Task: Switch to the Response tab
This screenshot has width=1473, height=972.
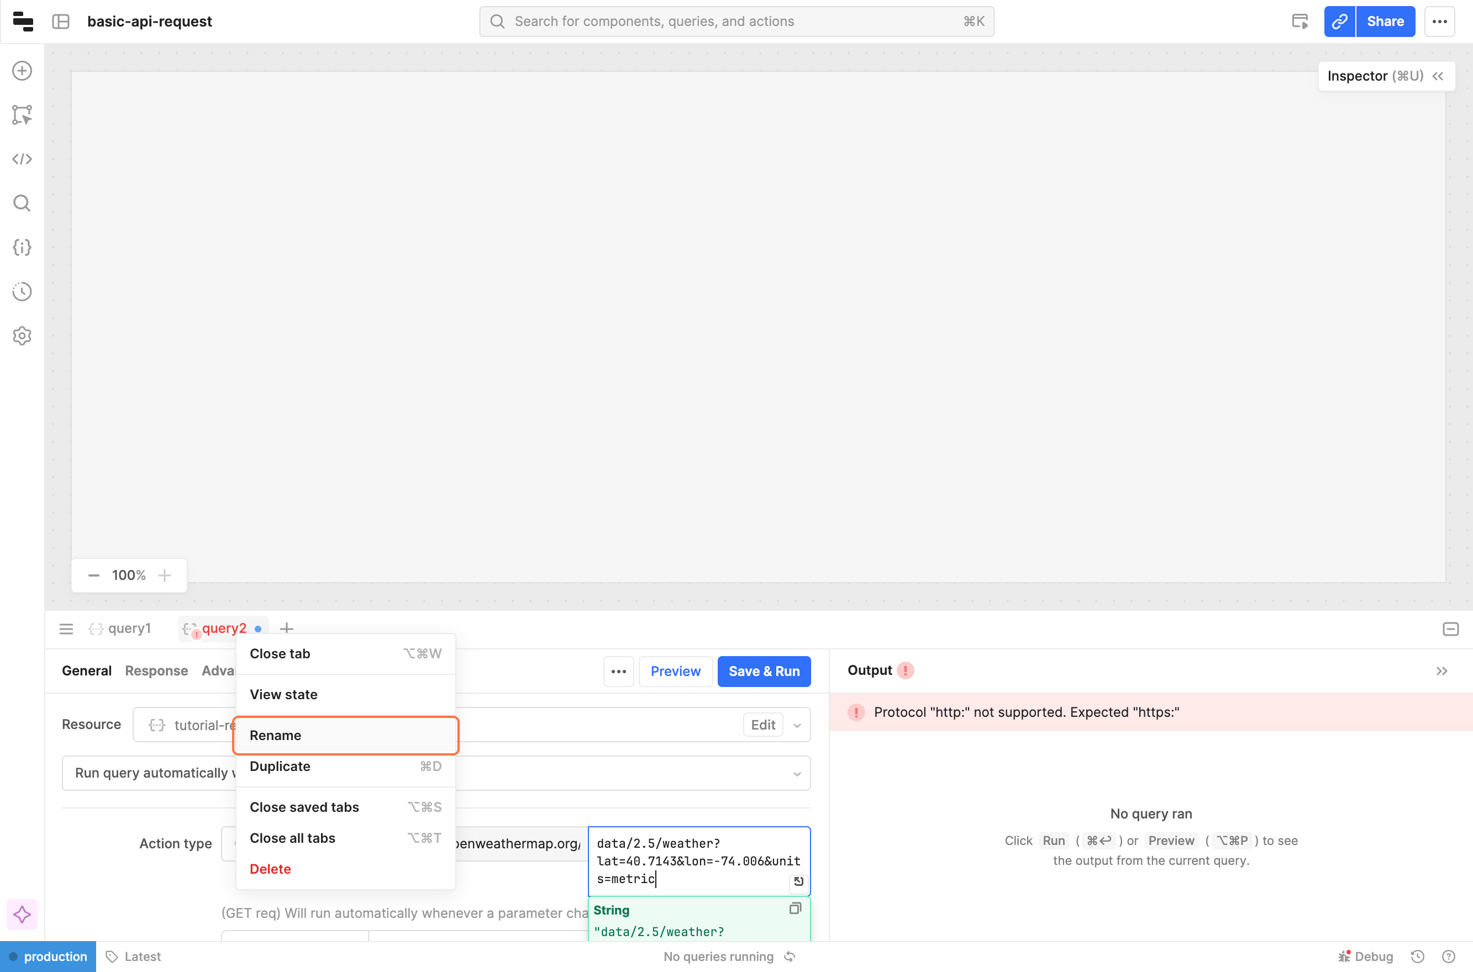Action: click(x=156, y=670)
